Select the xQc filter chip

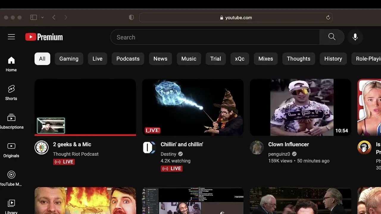point(240,59)
